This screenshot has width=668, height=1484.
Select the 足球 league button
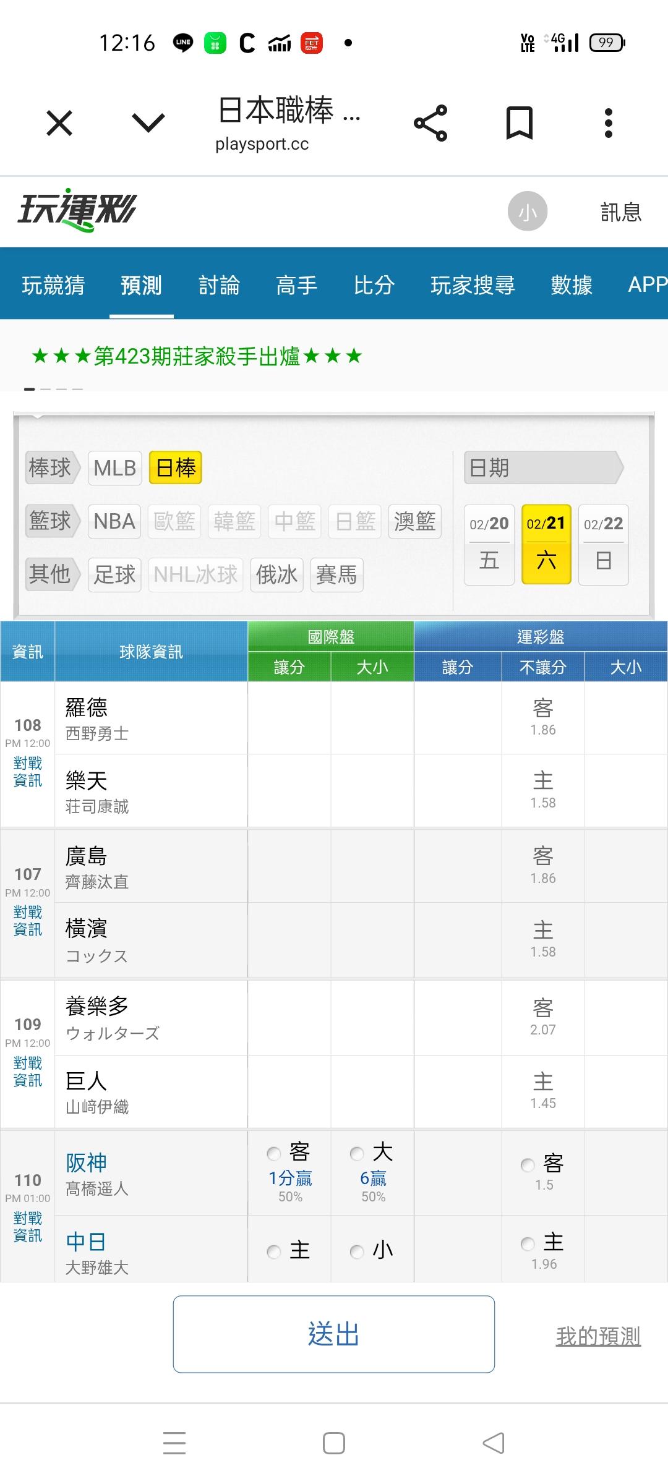point(114,574)
